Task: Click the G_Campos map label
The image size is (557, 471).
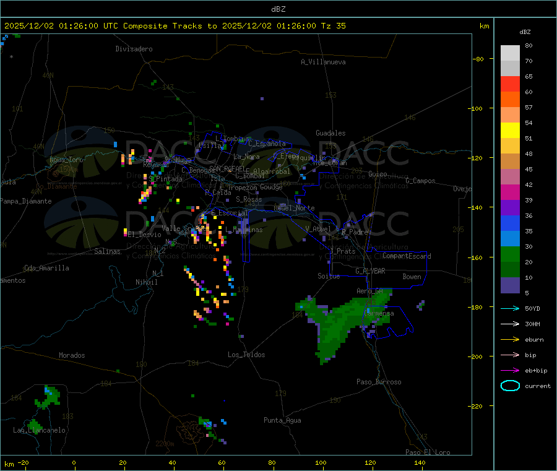Action: (x=420, y=181)
